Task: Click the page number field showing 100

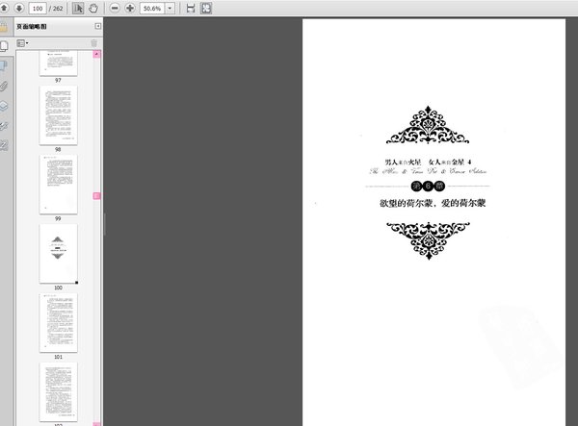Action: 38,8
